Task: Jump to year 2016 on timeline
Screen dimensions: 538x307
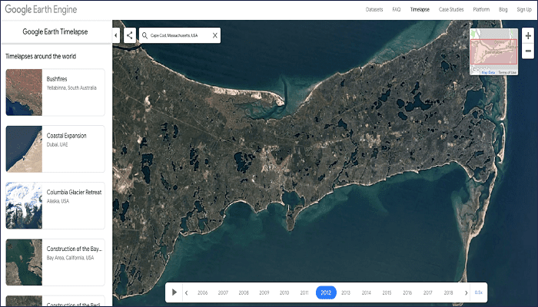Action: point(407,292)
